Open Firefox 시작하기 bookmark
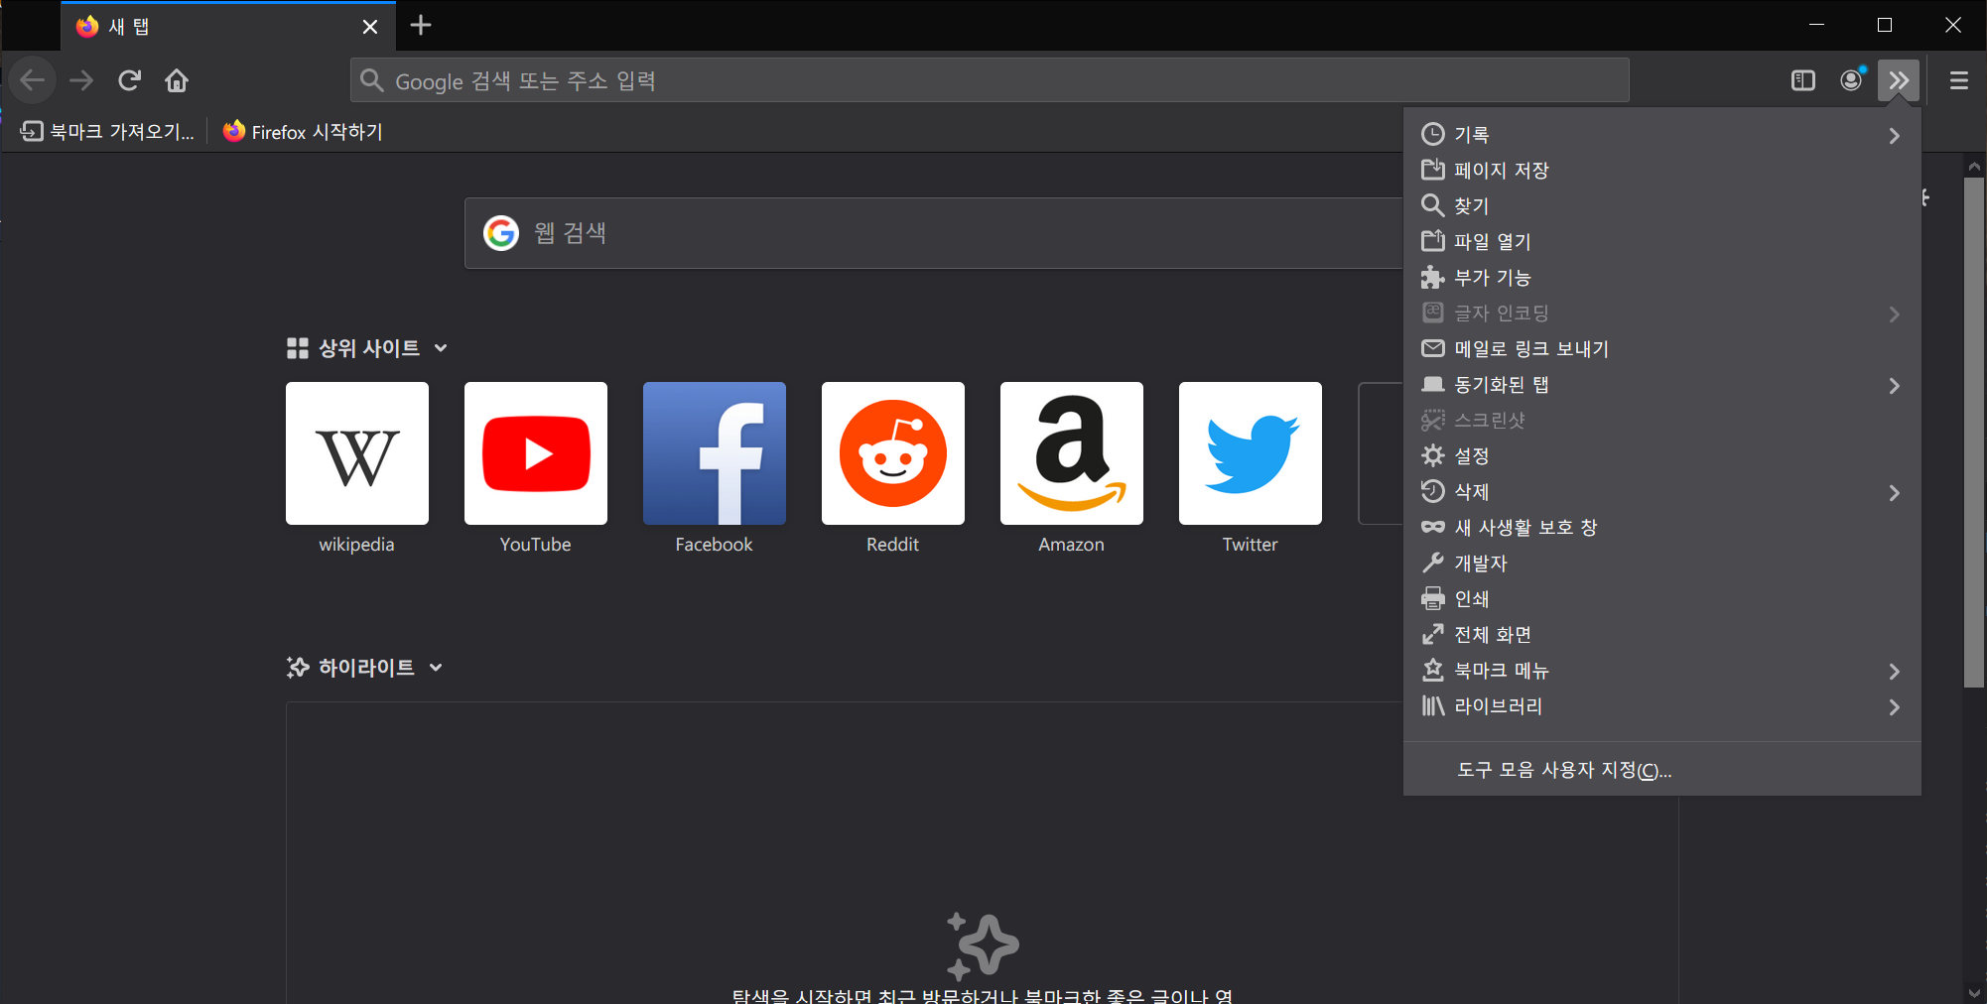 coord(303,131)
